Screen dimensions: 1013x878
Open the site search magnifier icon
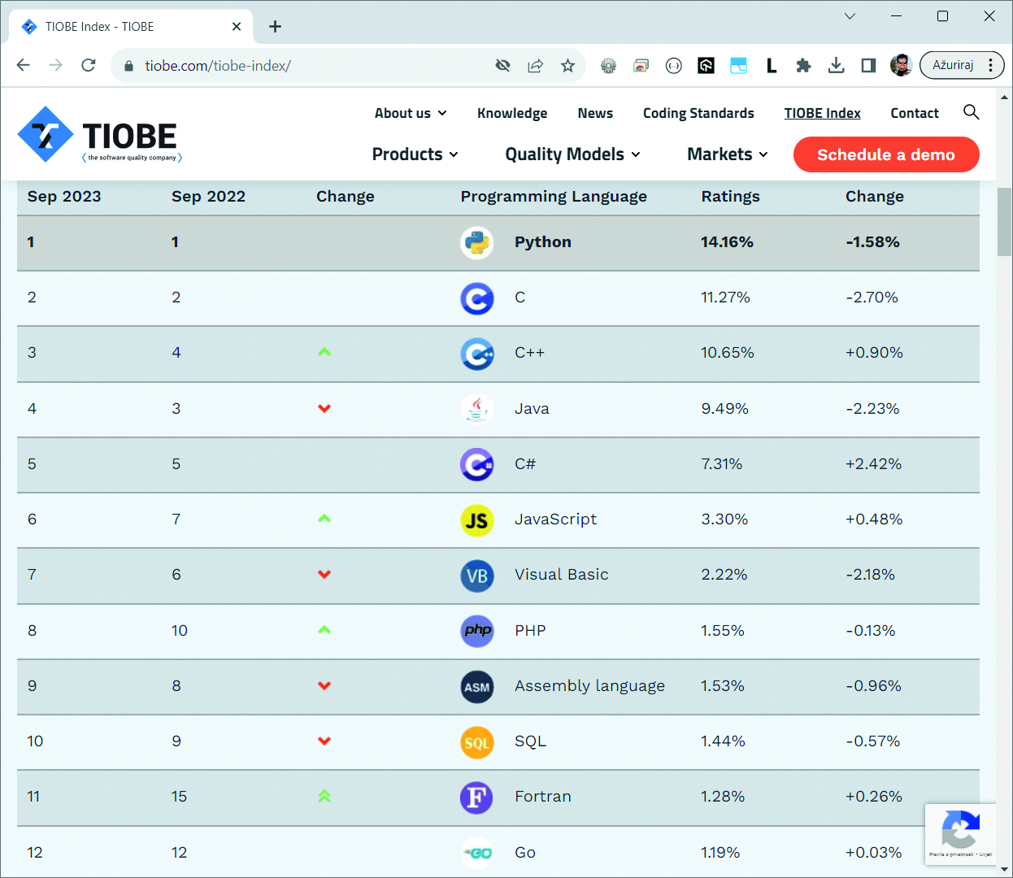pyautogui.click(x=971, y=112)
